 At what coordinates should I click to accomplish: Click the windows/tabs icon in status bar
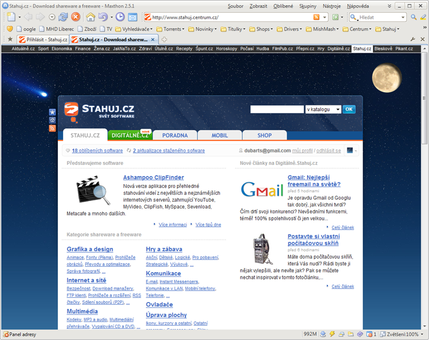(x=342, y=334)
